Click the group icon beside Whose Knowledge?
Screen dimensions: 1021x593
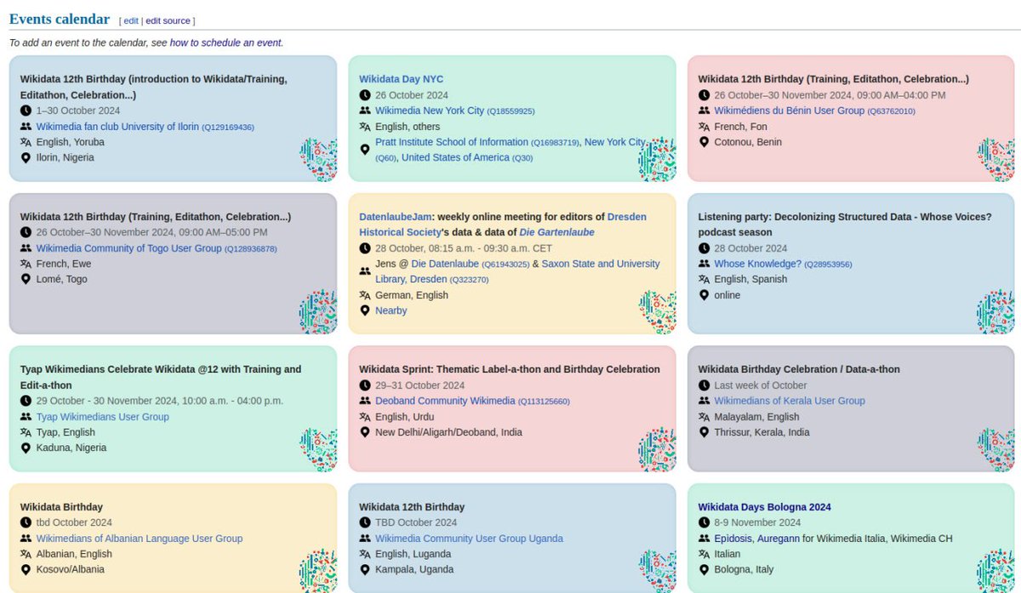pos(704,264)
